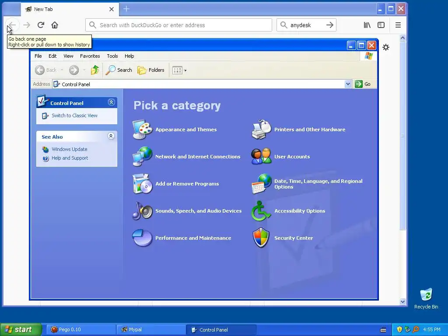Image resolution: width=448 pixels, height=336 pixels.
Task: Click the Up folder icon in Control Panel toolbar
Action: click(94, 70)
